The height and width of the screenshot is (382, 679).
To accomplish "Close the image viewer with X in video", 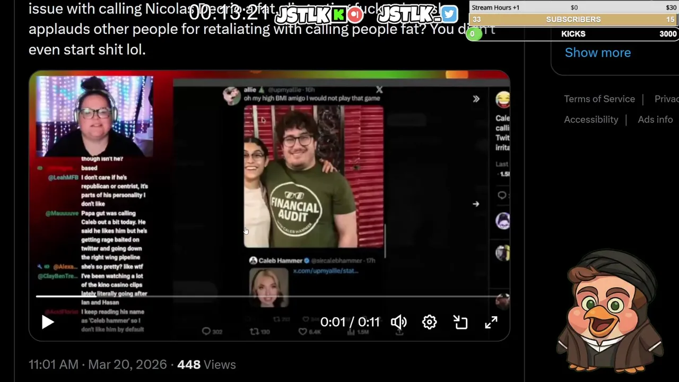I will pyautogui.click(x=379, y=90).
